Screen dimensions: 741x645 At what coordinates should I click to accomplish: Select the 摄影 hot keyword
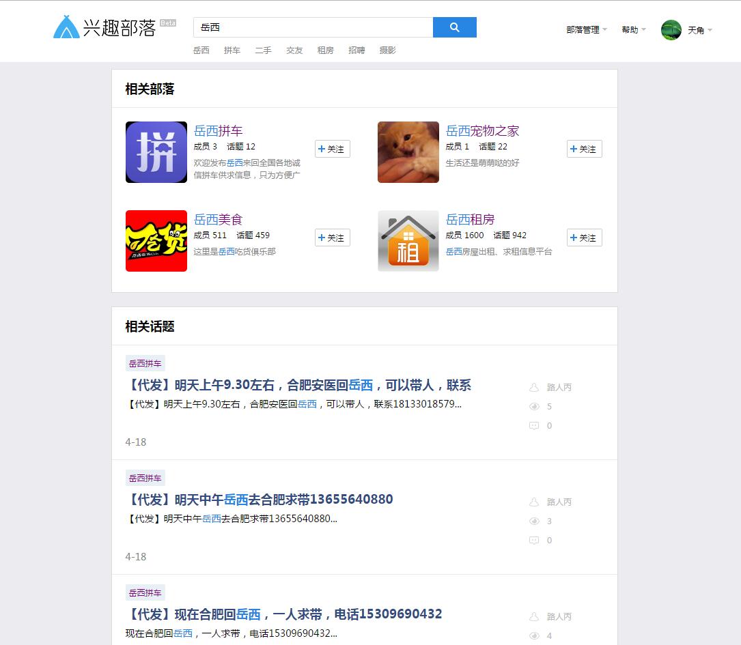(x=387, y=50)
